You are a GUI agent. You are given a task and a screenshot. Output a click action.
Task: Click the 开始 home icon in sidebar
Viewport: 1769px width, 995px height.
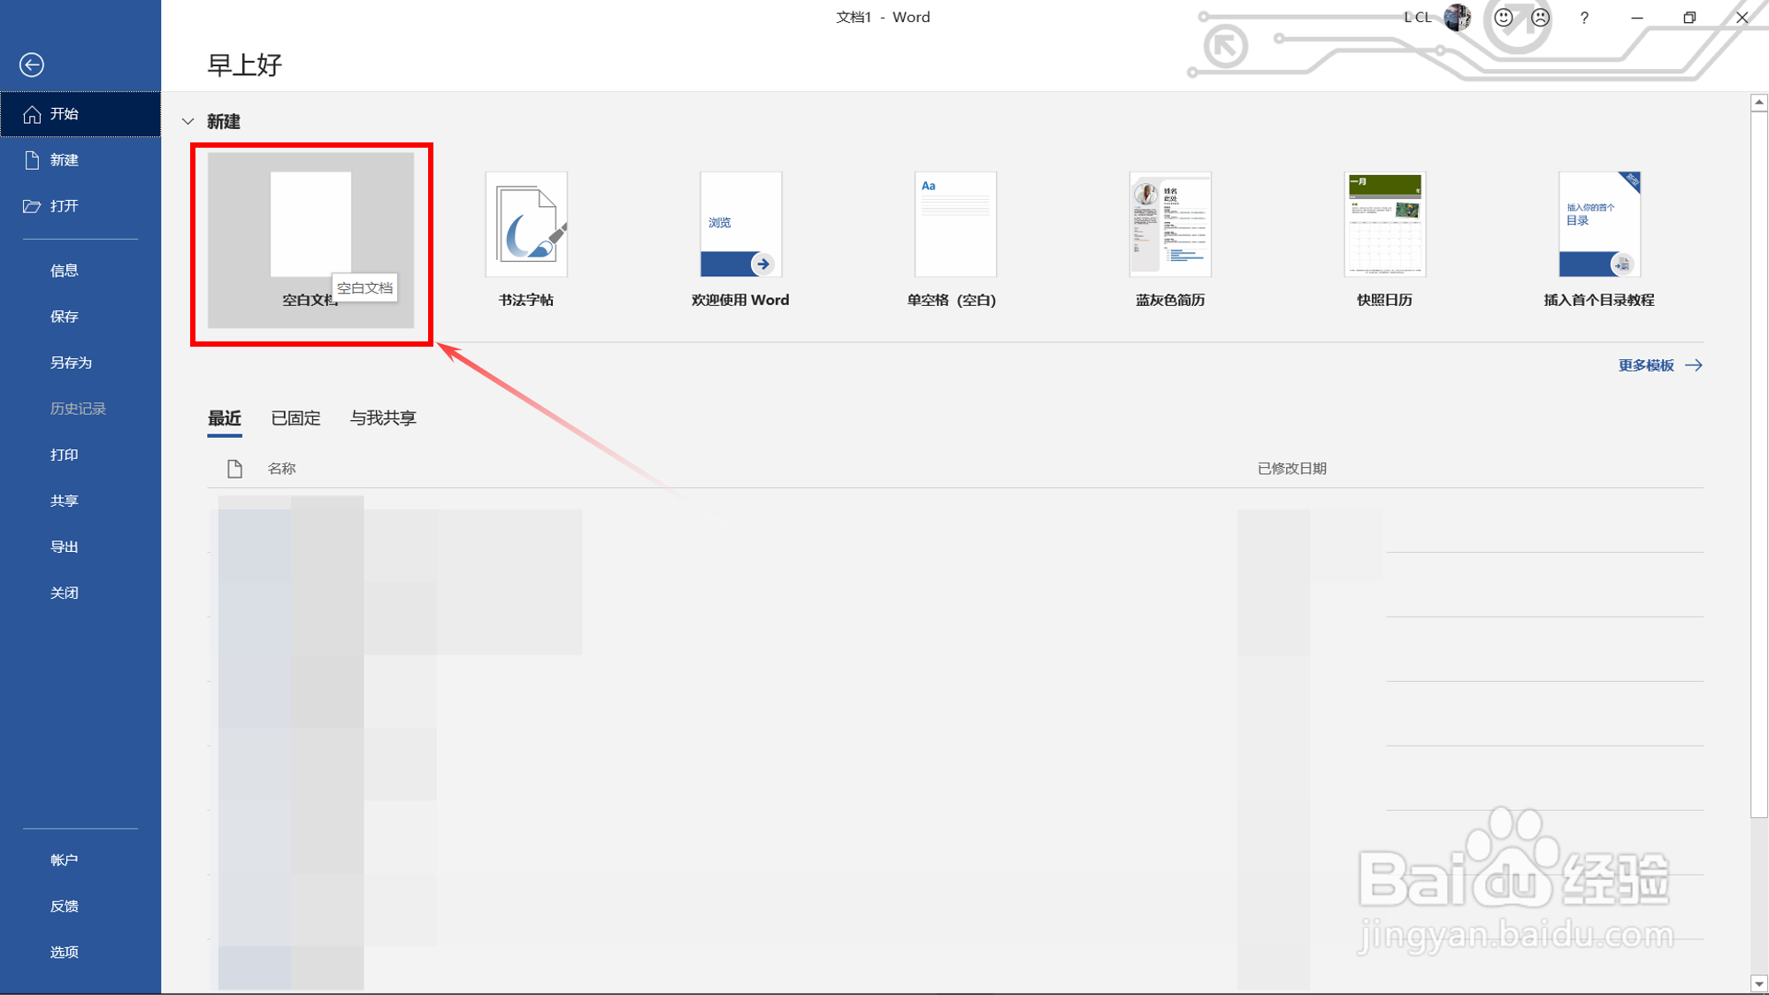(x=33, y=114)
